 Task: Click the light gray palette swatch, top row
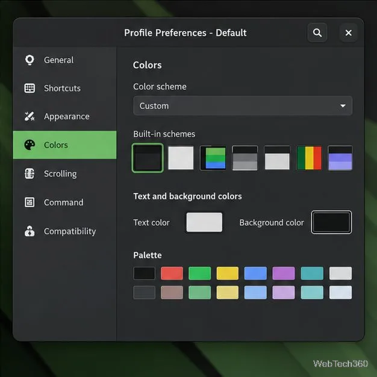[x=340, y=273]
